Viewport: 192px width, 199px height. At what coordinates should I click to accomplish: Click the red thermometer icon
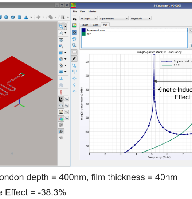[61, 92]
